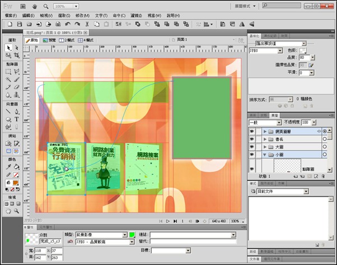Toggle visibility of 網頁圖層 layer
Screen dimensions: 337x265
(x=252, y=131)
